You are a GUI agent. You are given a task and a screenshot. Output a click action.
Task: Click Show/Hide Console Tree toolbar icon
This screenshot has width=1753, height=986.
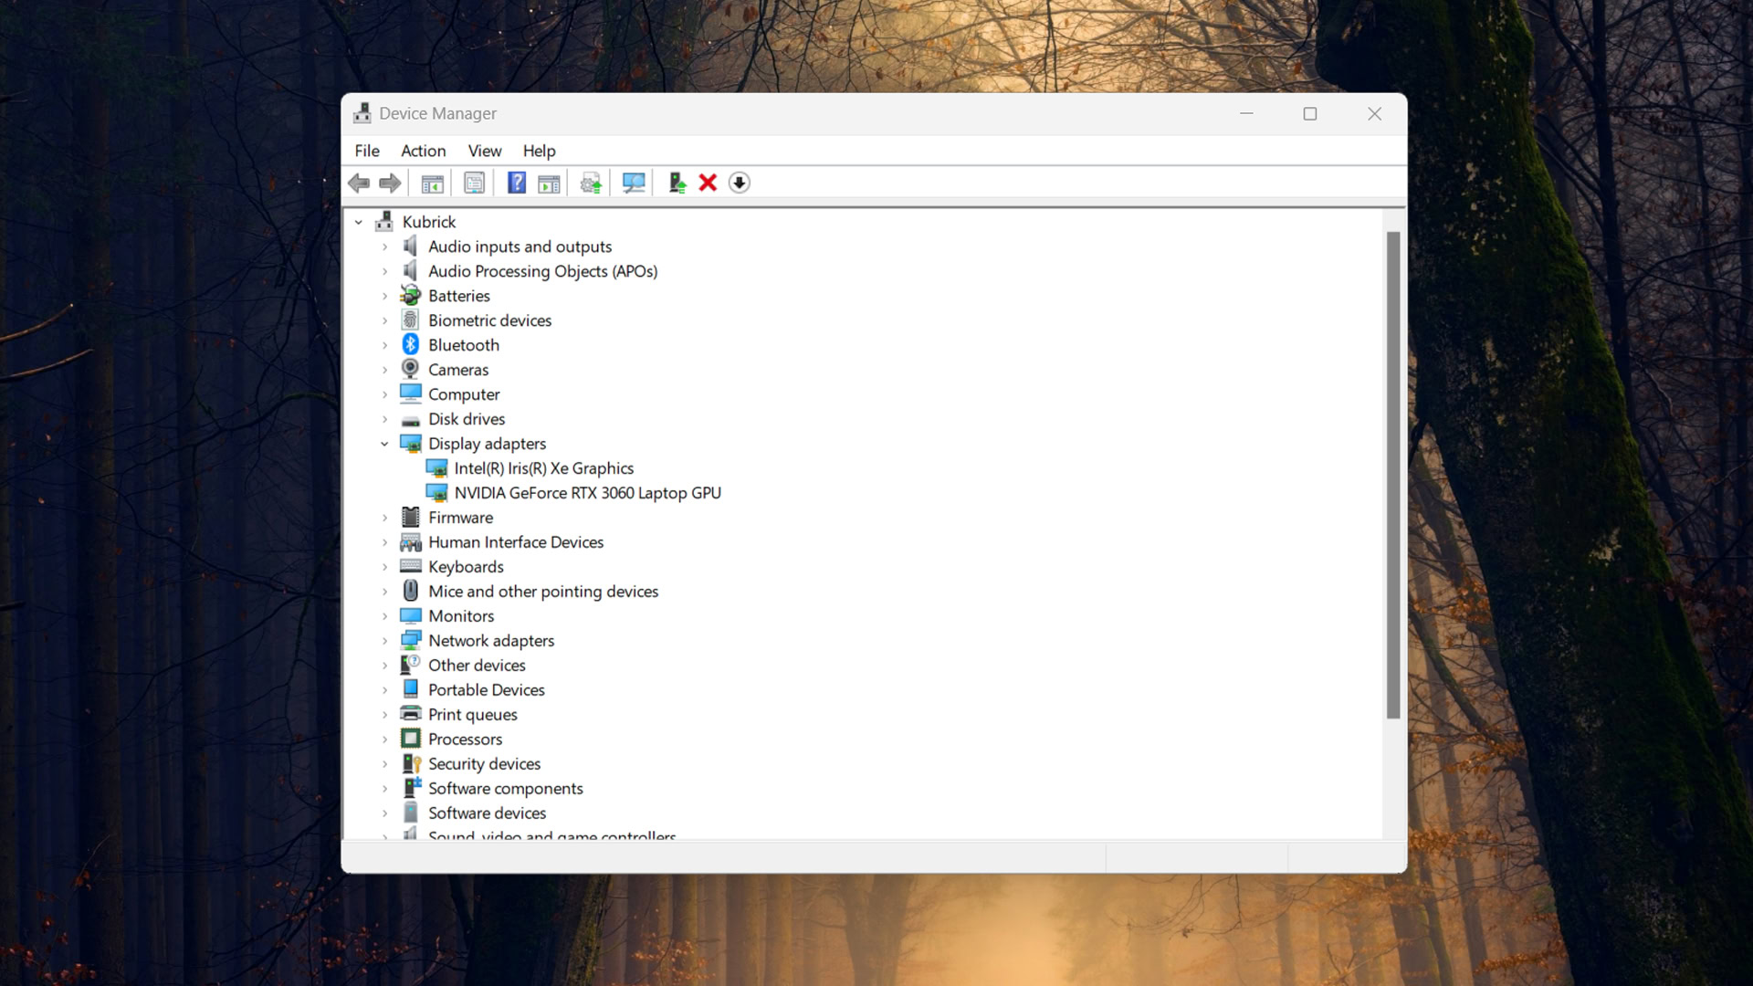432,184
